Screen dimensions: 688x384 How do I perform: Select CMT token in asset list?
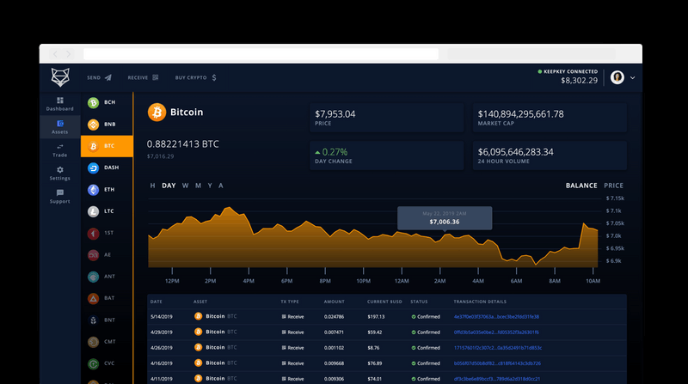coord(107,342)
